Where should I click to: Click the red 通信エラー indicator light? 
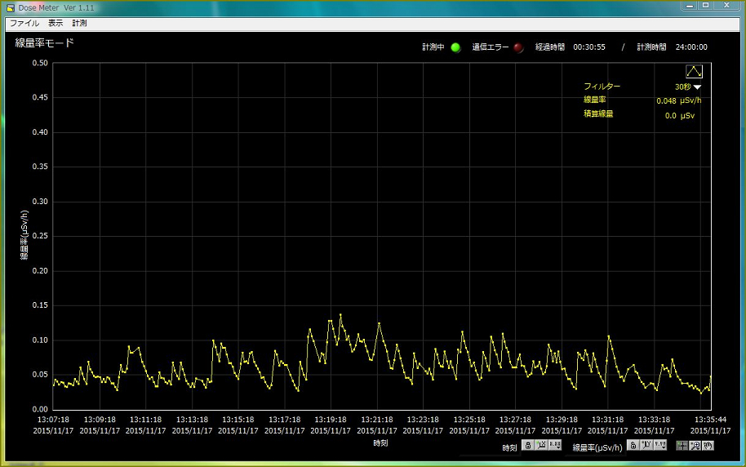click(518, 47)
